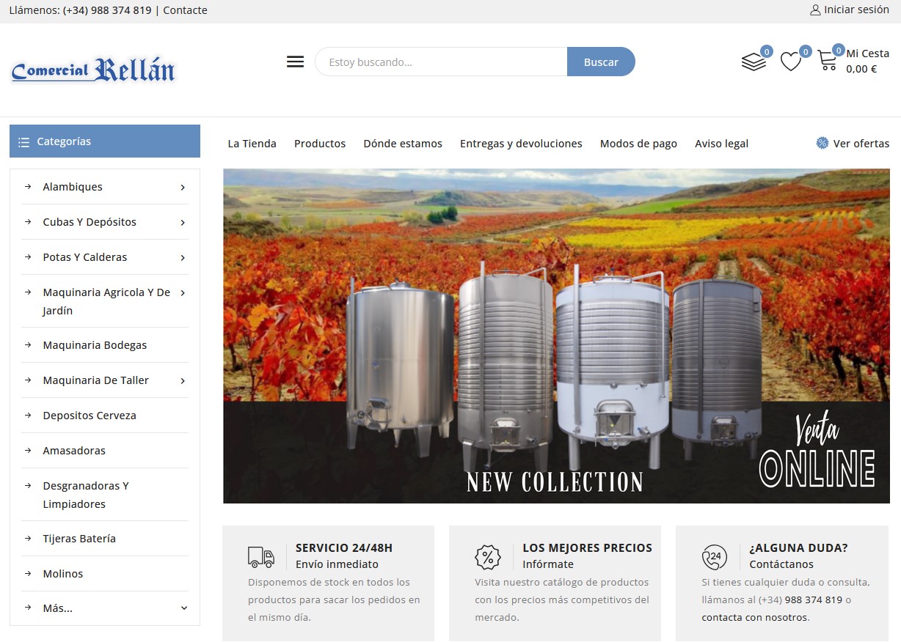Open the shopping cart icon
The height and width of the screenshot is (642, 901).
[x=828, y=60]
